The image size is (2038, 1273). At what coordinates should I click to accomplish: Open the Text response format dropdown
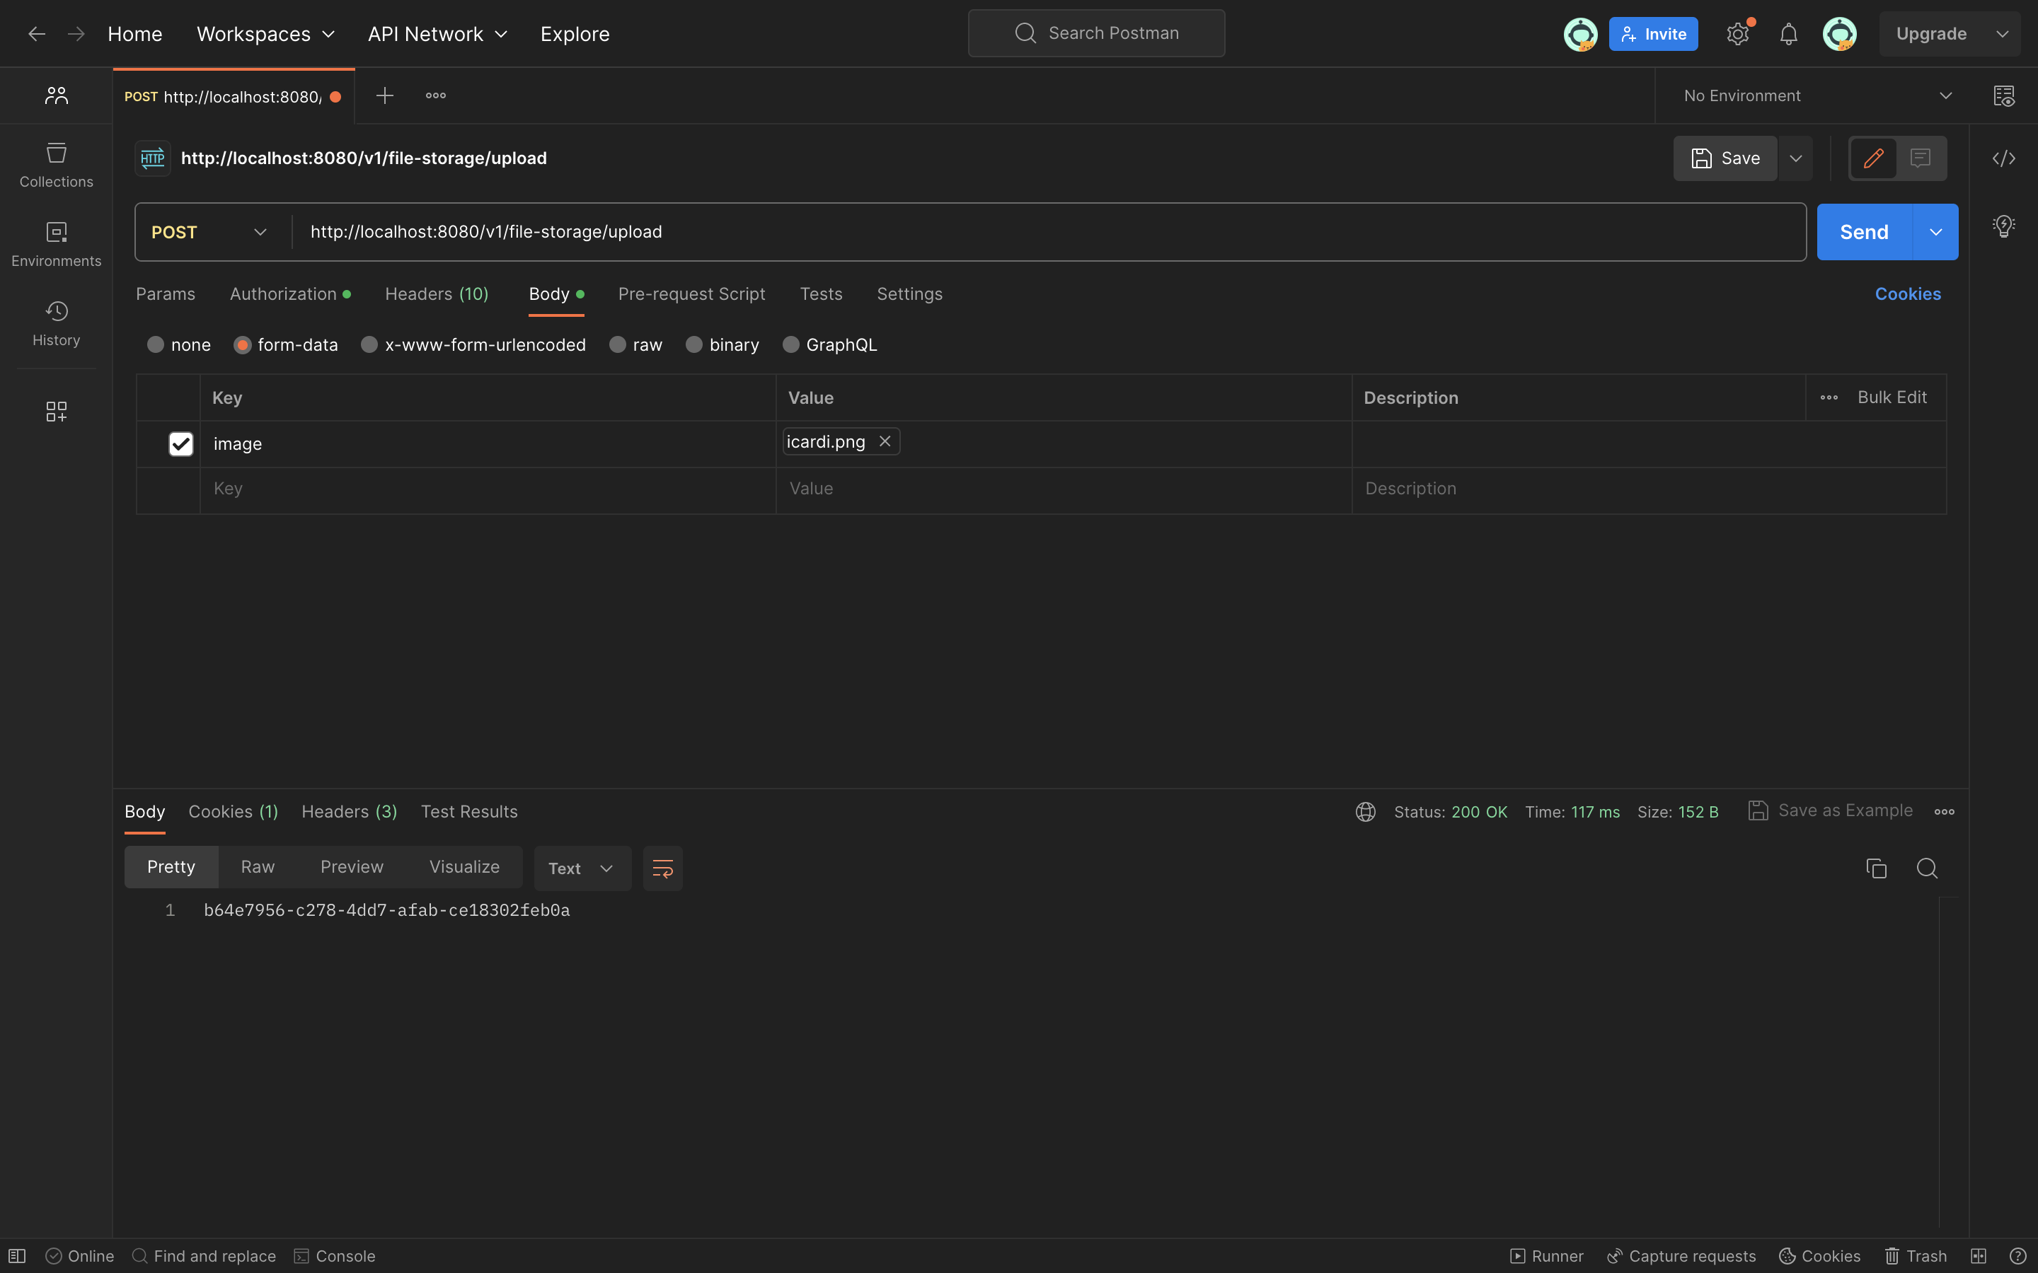click(581, 868)
